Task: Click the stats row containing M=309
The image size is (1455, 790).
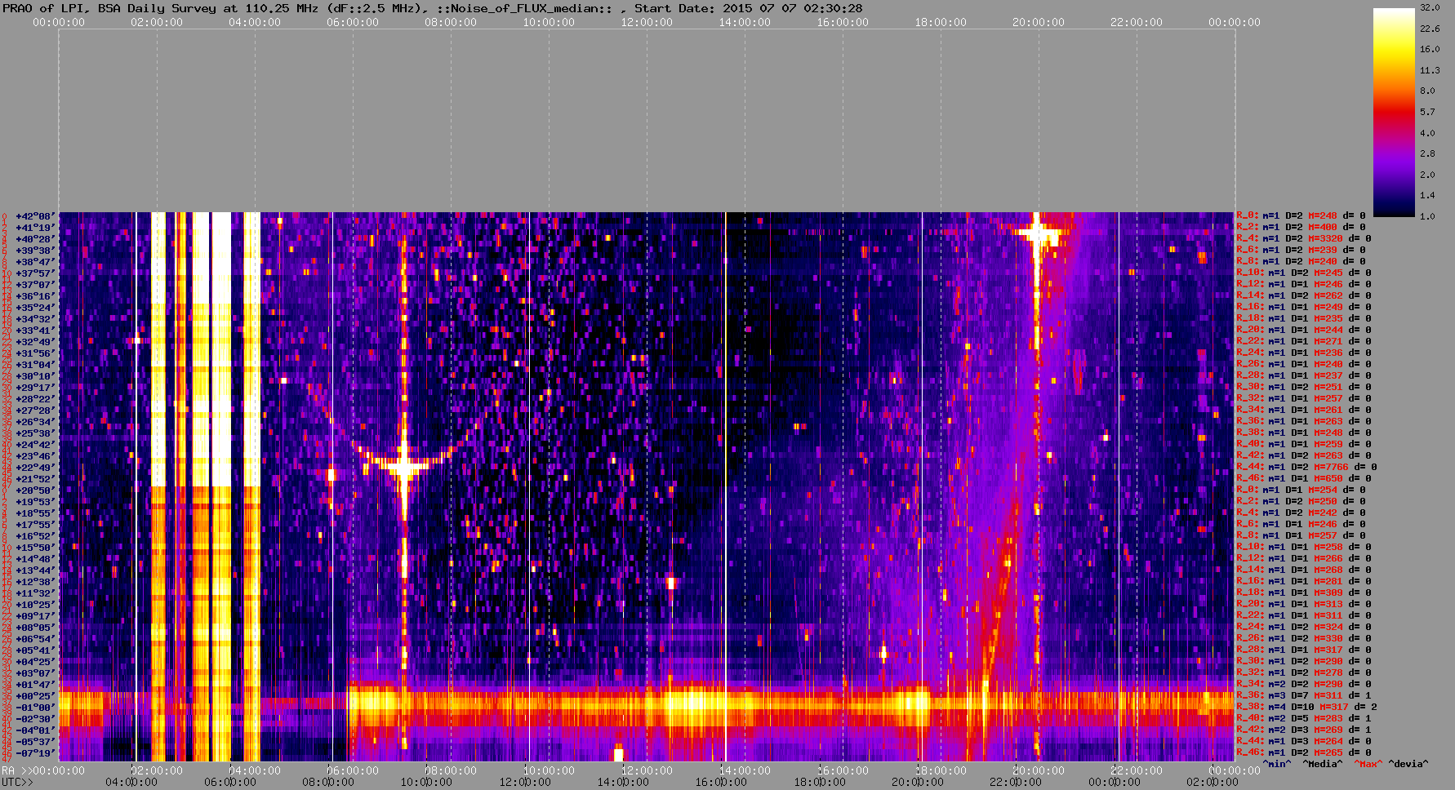Action: click(1304, 593)
